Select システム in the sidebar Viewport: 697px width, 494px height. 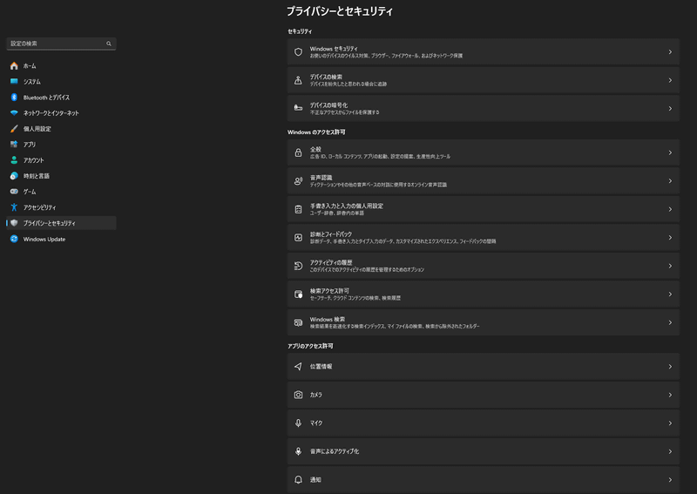click(61, 81)
